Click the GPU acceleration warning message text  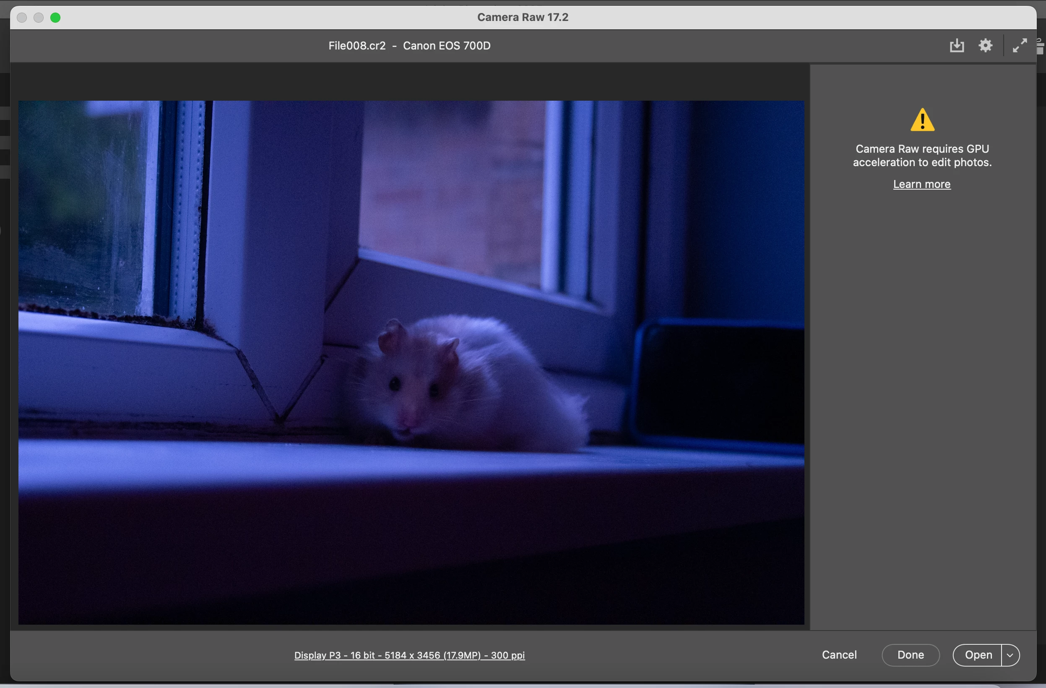(922, 156)
